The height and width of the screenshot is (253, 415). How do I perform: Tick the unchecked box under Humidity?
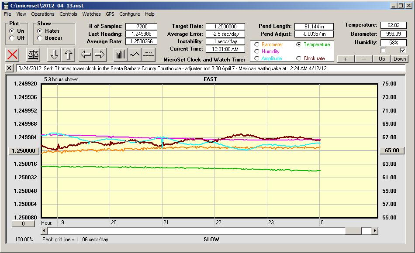[x=383, y=50]
